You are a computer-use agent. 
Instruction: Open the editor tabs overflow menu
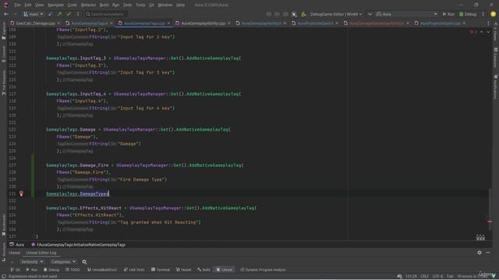click(488, 23)
